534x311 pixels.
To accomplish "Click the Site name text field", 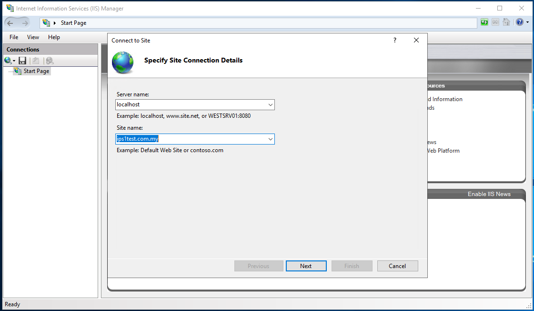I will click(x=191, y=139).
